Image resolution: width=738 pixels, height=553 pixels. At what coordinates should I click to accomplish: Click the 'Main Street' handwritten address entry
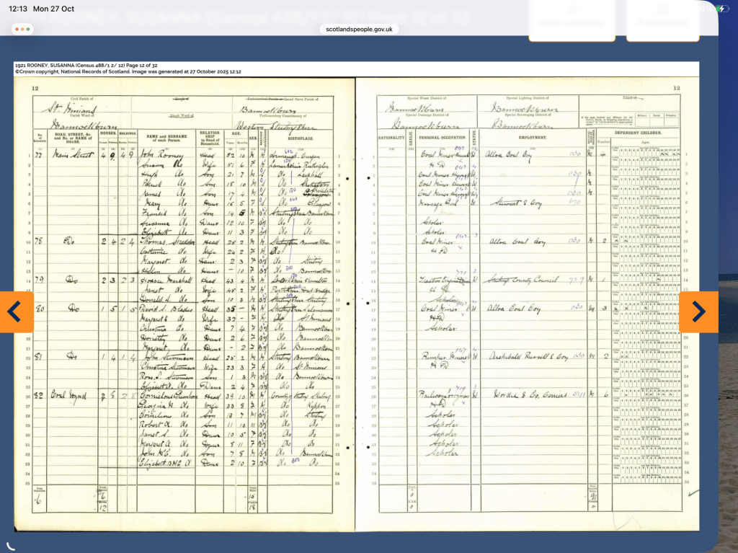point(69,154)
